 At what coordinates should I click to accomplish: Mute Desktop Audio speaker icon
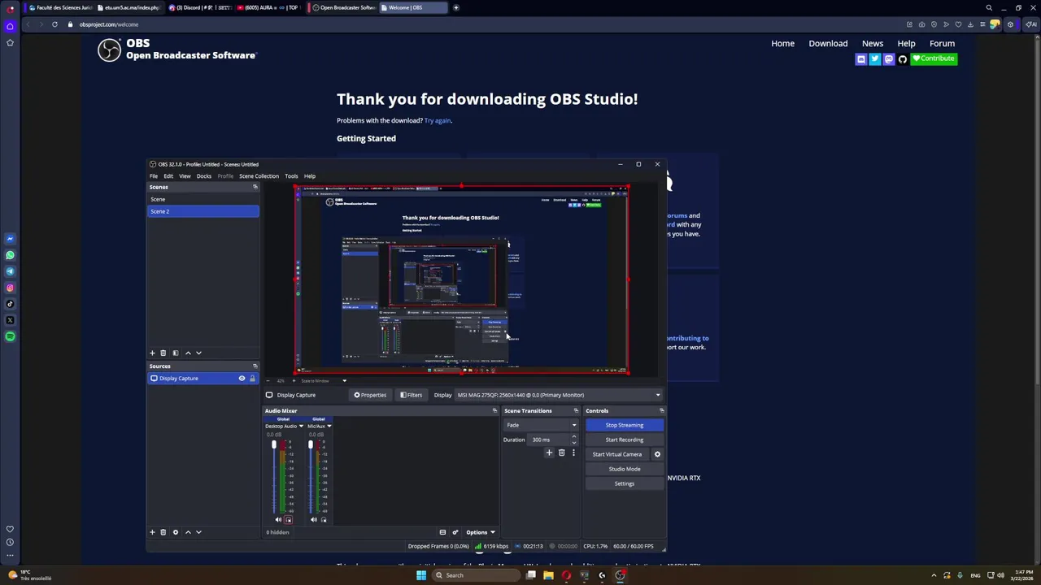(x=278, y=520)
